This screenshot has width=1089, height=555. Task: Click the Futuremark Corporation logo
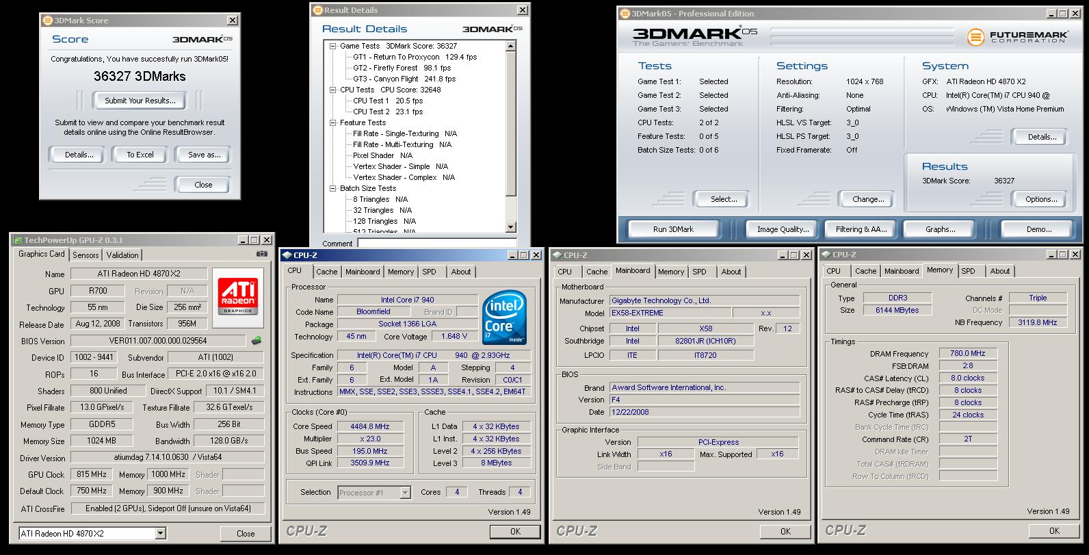click(x=1016, y=37)
